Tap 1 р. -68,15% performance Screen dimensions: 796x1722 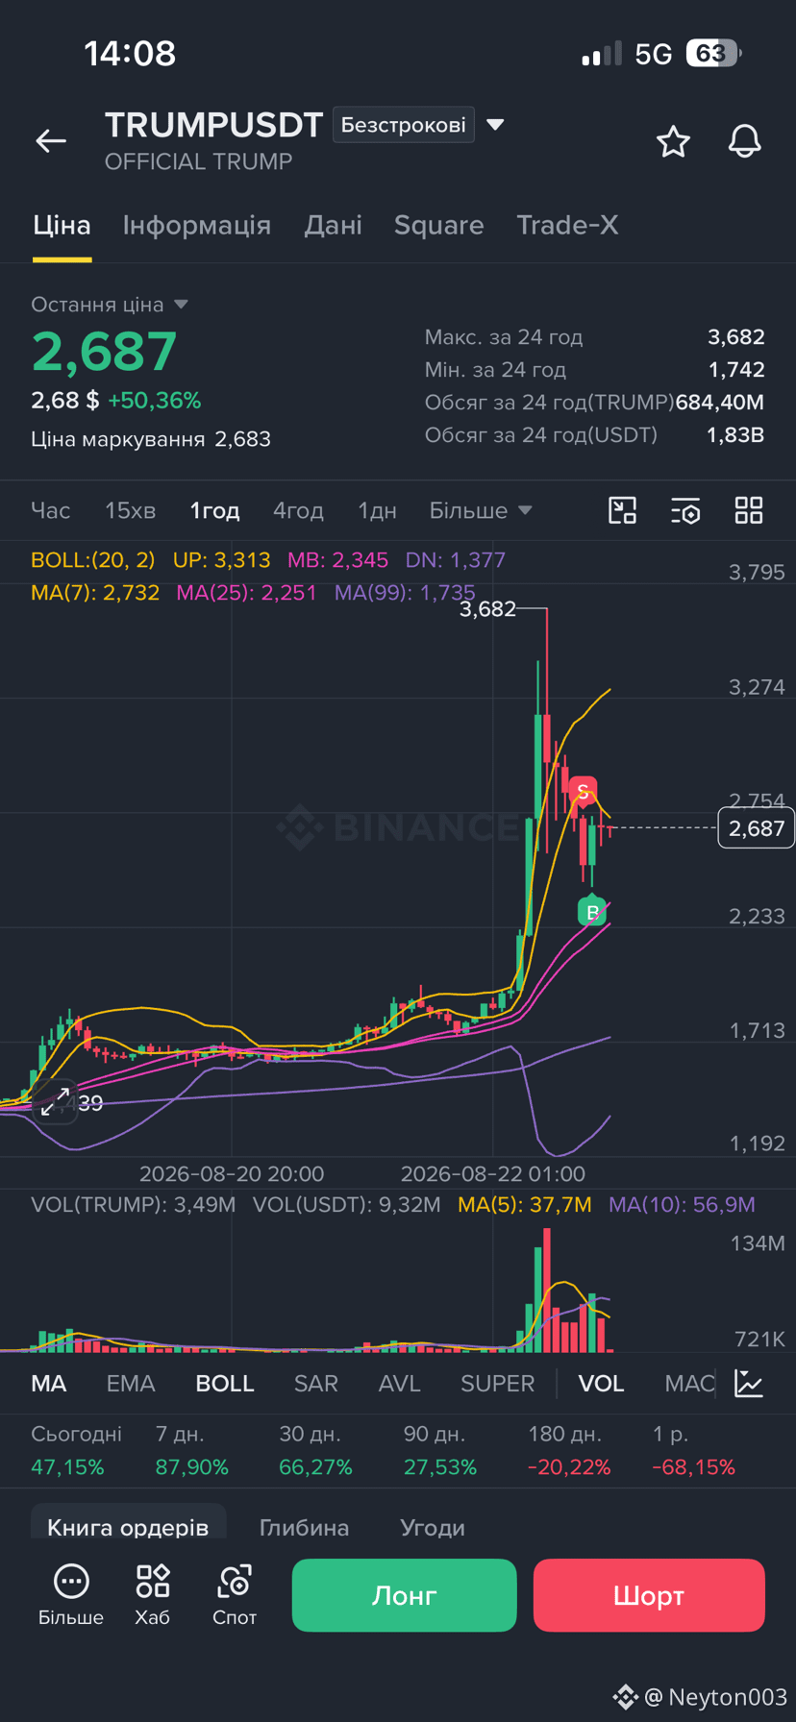click(x=693, y=1451)
